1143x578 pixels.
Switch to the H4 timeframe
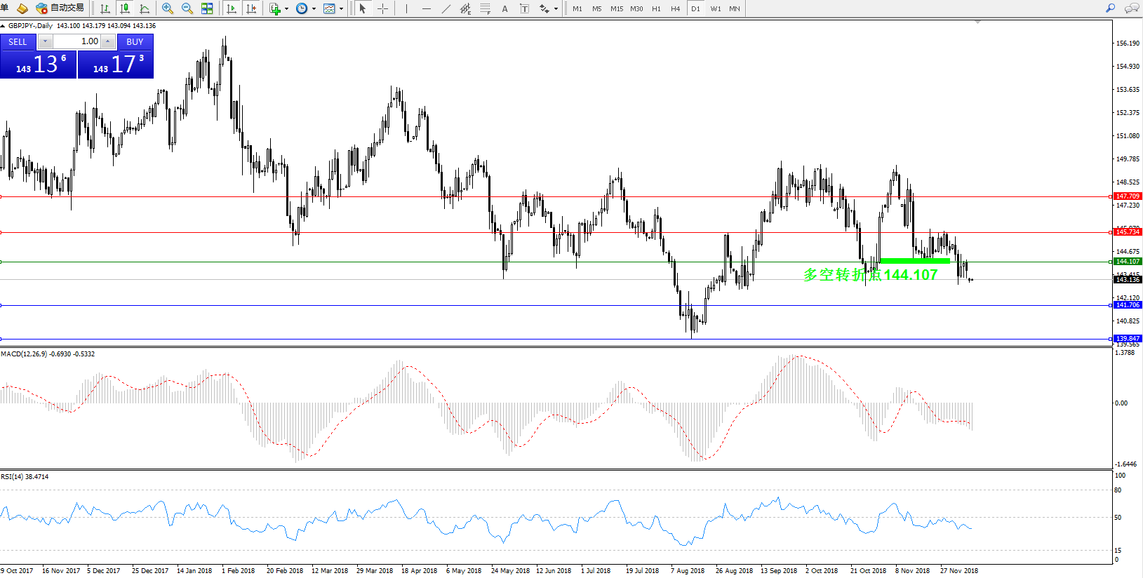(675, 8)
